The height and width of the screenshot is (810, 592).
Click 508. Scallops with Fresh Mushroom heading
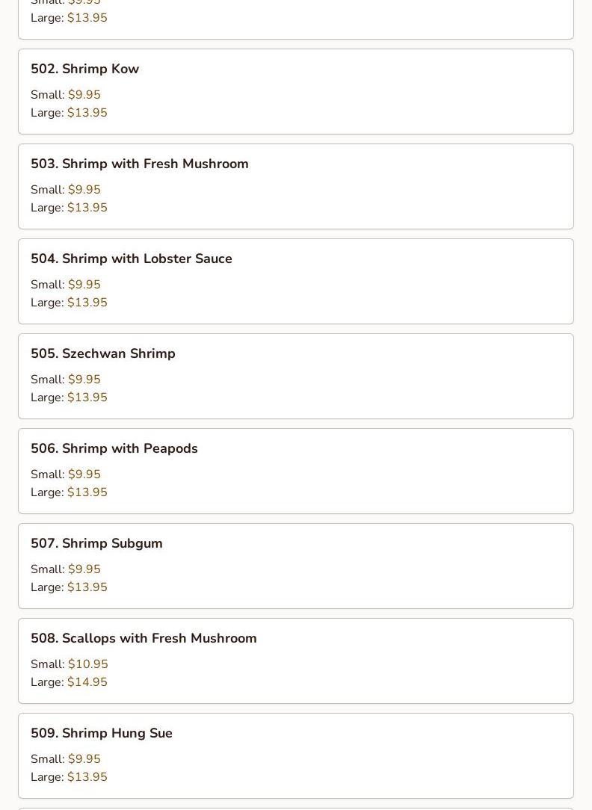point(144,638)
